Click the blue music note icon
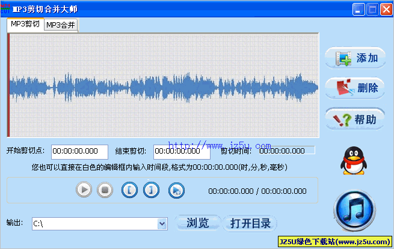Screen dimensions: 394x249 tap(354, 210)
